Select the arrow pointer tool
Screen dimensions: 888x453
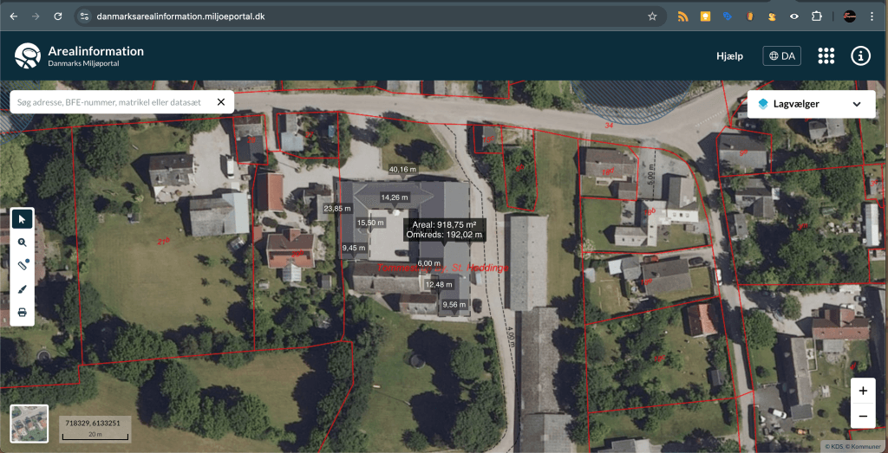tap(23, 218)
